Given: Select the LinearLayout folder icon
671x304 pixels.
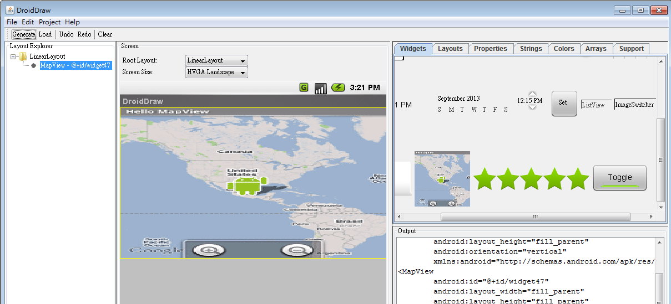Looking at the screenshot, I should [23, 56].
